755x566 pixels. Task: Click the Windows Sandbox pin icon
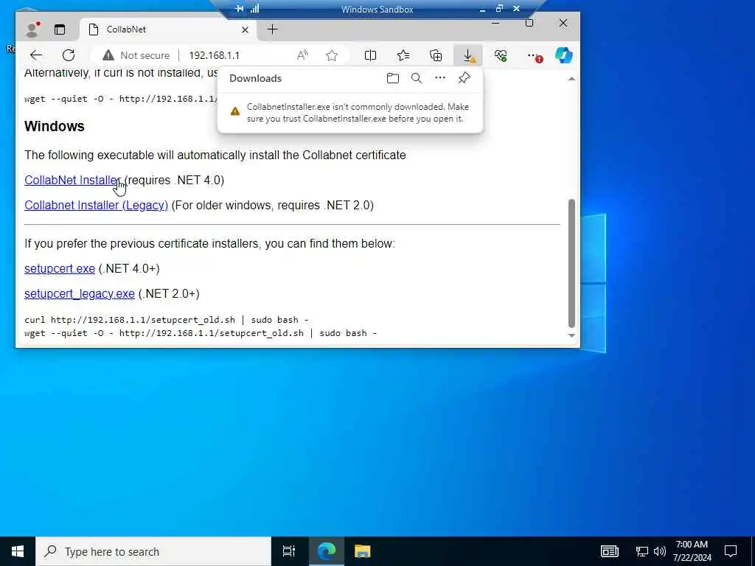pyautogui.click(x=240, y=9)
